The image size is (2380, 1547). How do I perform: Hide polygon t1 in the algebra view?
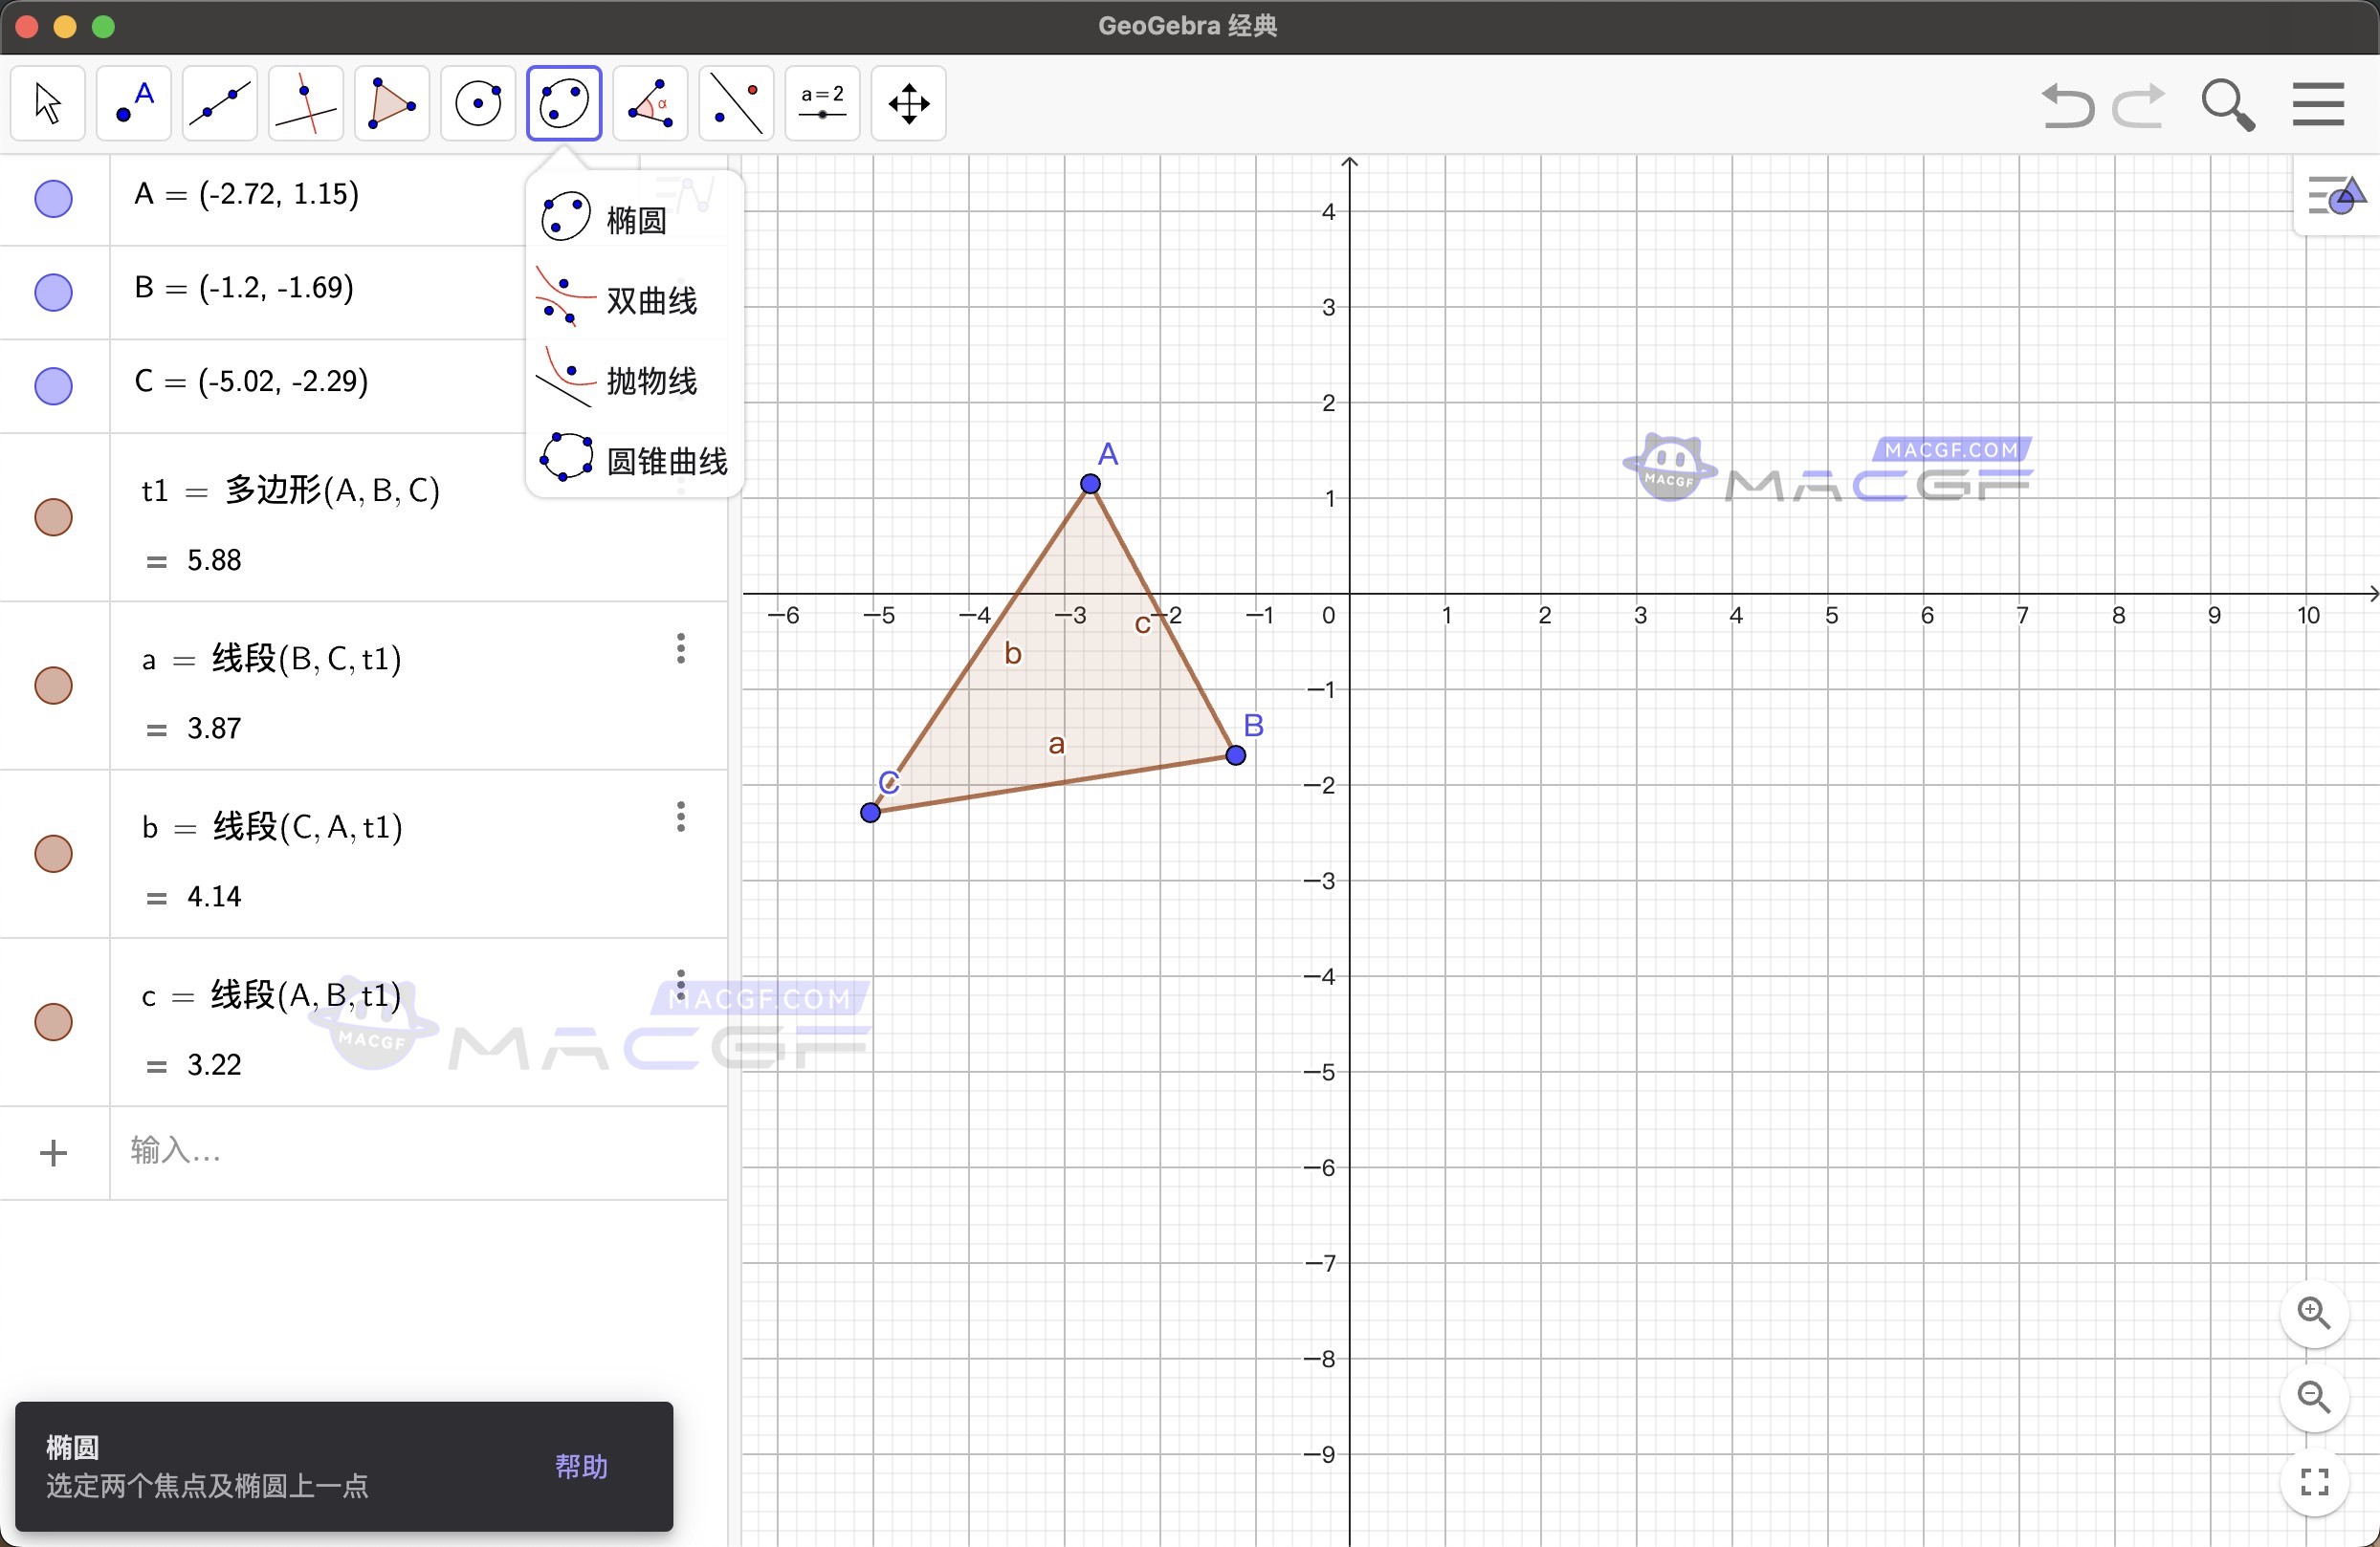pyautogui.click(x=53, y=516)
